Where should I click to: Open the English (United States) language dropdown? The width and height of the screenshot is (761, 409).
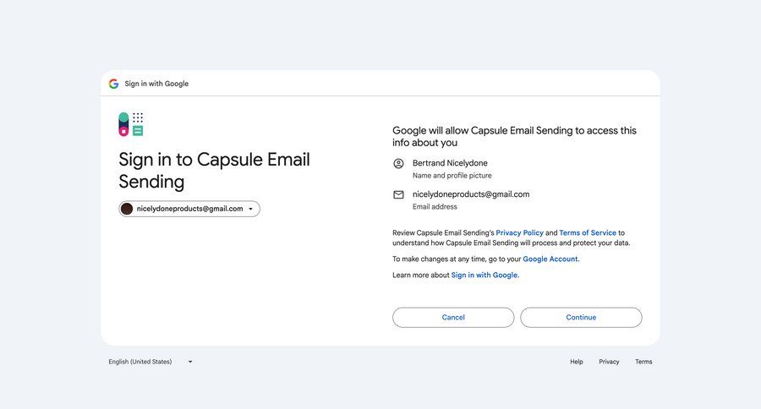(x=151, y=362)
